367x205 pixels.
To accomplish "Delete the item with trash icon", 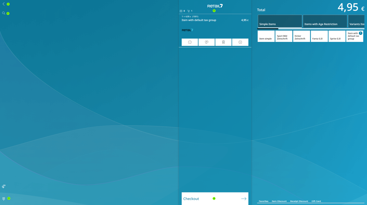I will [223, 42].
